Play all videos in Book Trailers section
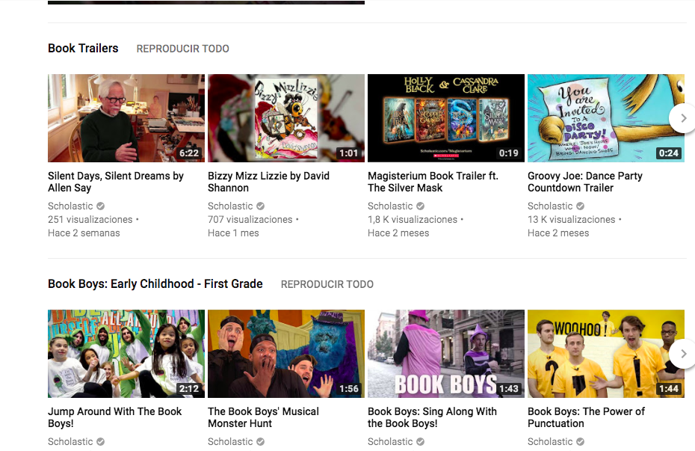Viewport: 695px width, 451px height. (x=182, y=49)
